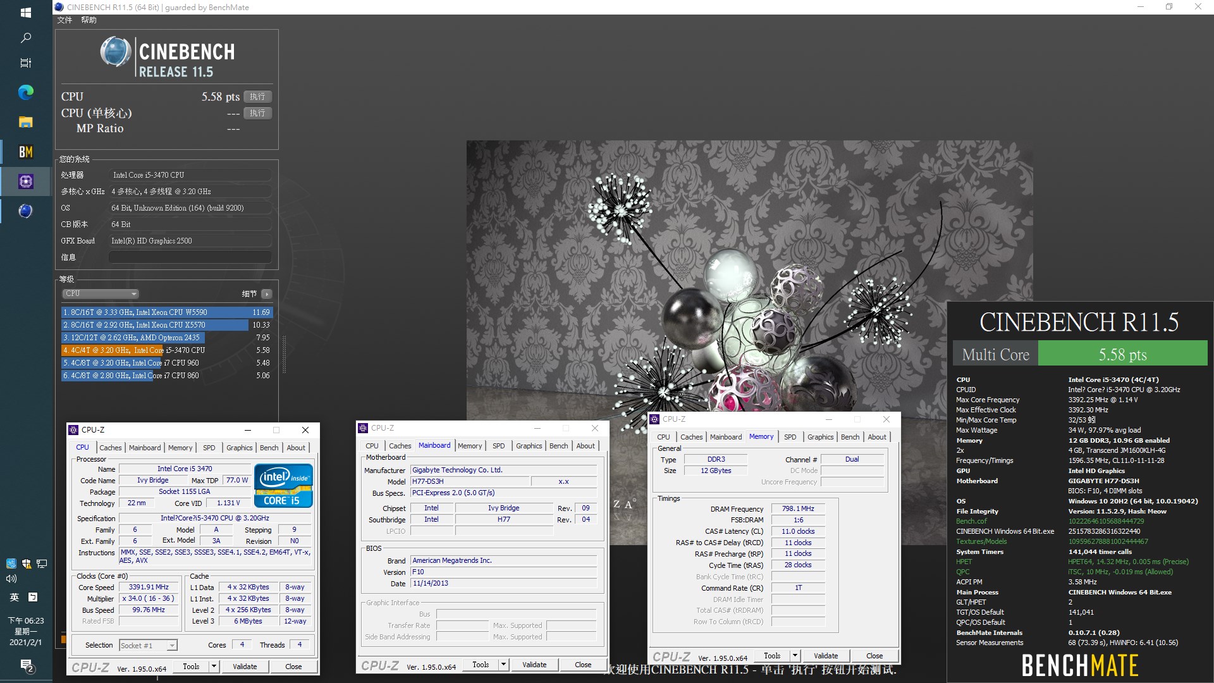Open the 文件 menu in Cinebench
This screenshot has height=683, width=1214.
64,20
